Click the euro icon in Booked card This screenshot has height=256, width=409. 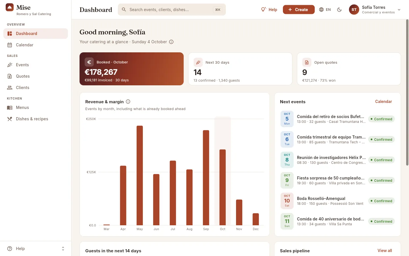coord(89,62)
